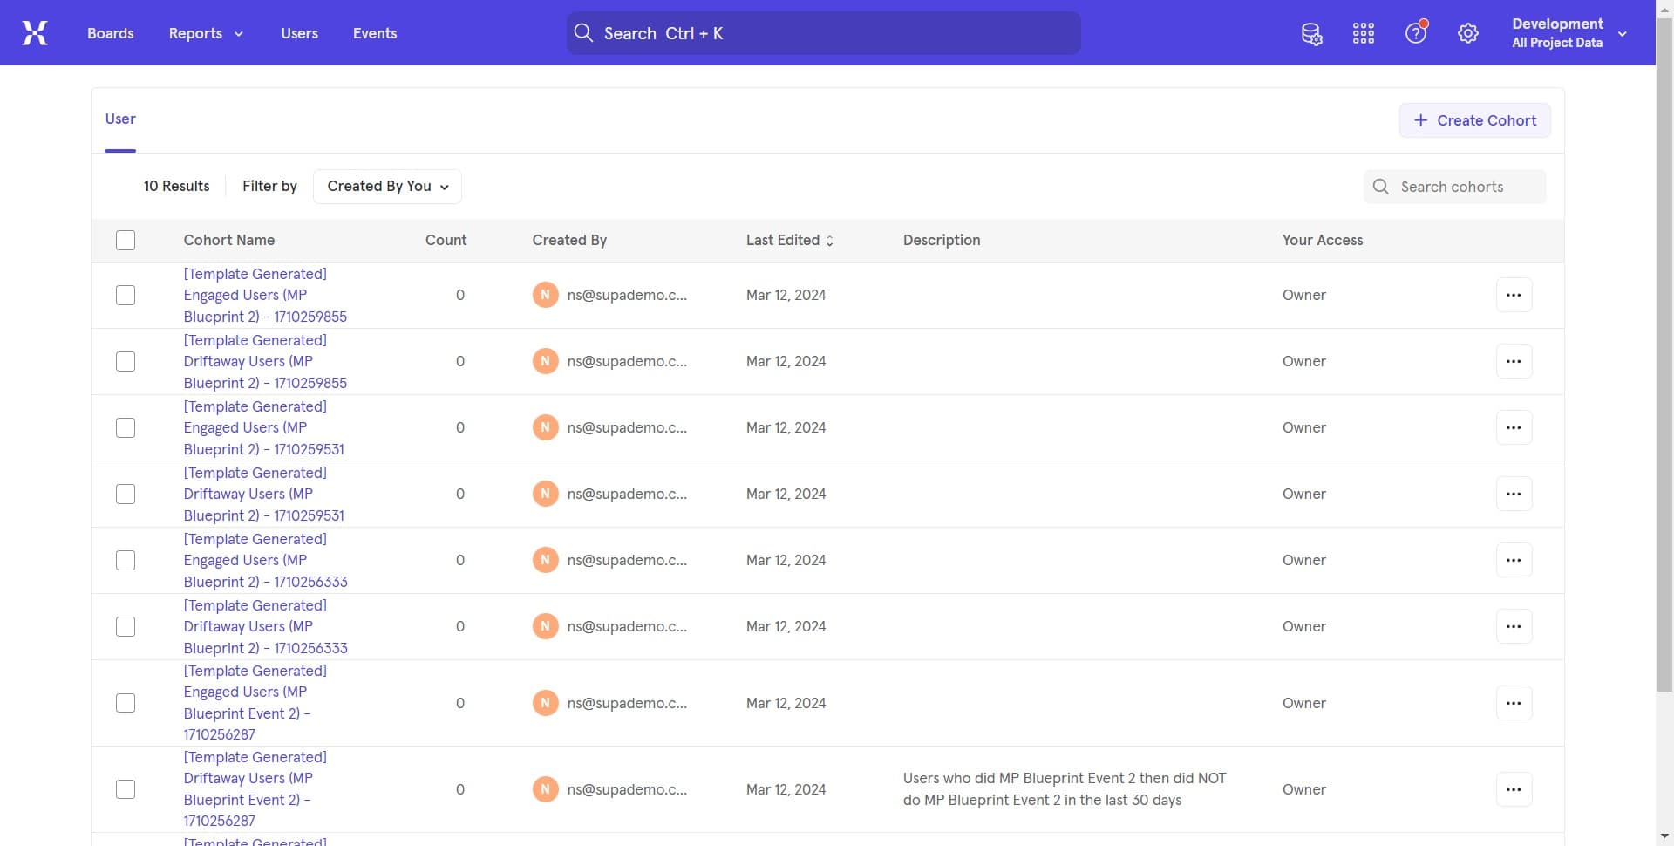Image resolution: width=1674 pixels, height=846 pixels.
Task: Open three-dot menu for Driftaway Users 1710256287
Action: pyautogui.click(x=1514, y=790)
